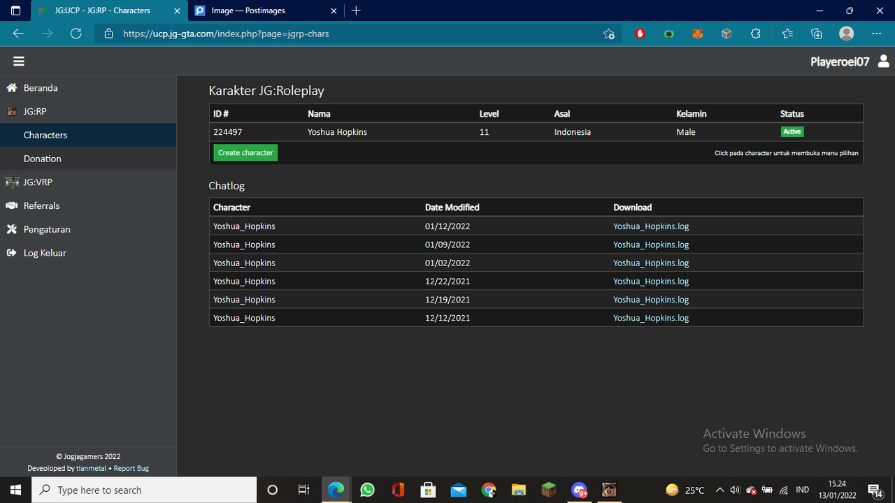
Task: Click the JG:RP sidebar icon
Action: 11,112
